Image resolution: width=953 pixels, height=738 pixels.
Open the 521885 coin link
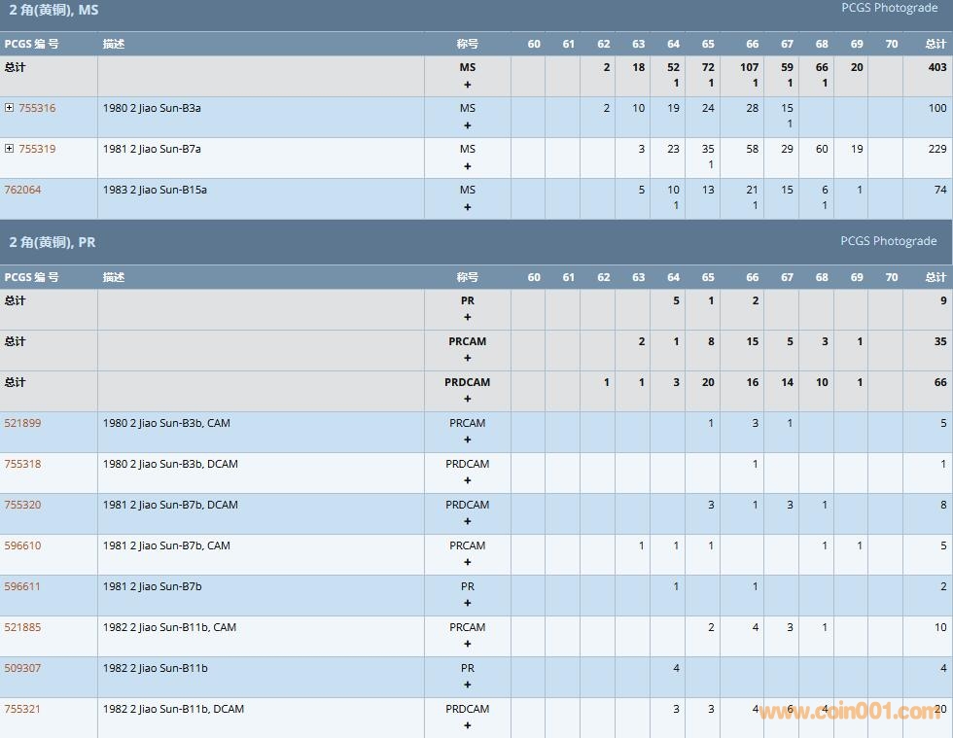click(x=23, y=627)
